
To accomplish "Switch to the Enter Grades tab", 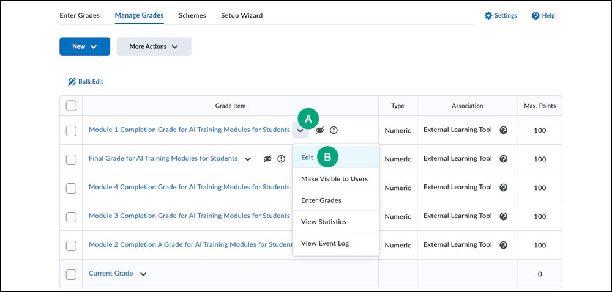I will click(80, 15).
